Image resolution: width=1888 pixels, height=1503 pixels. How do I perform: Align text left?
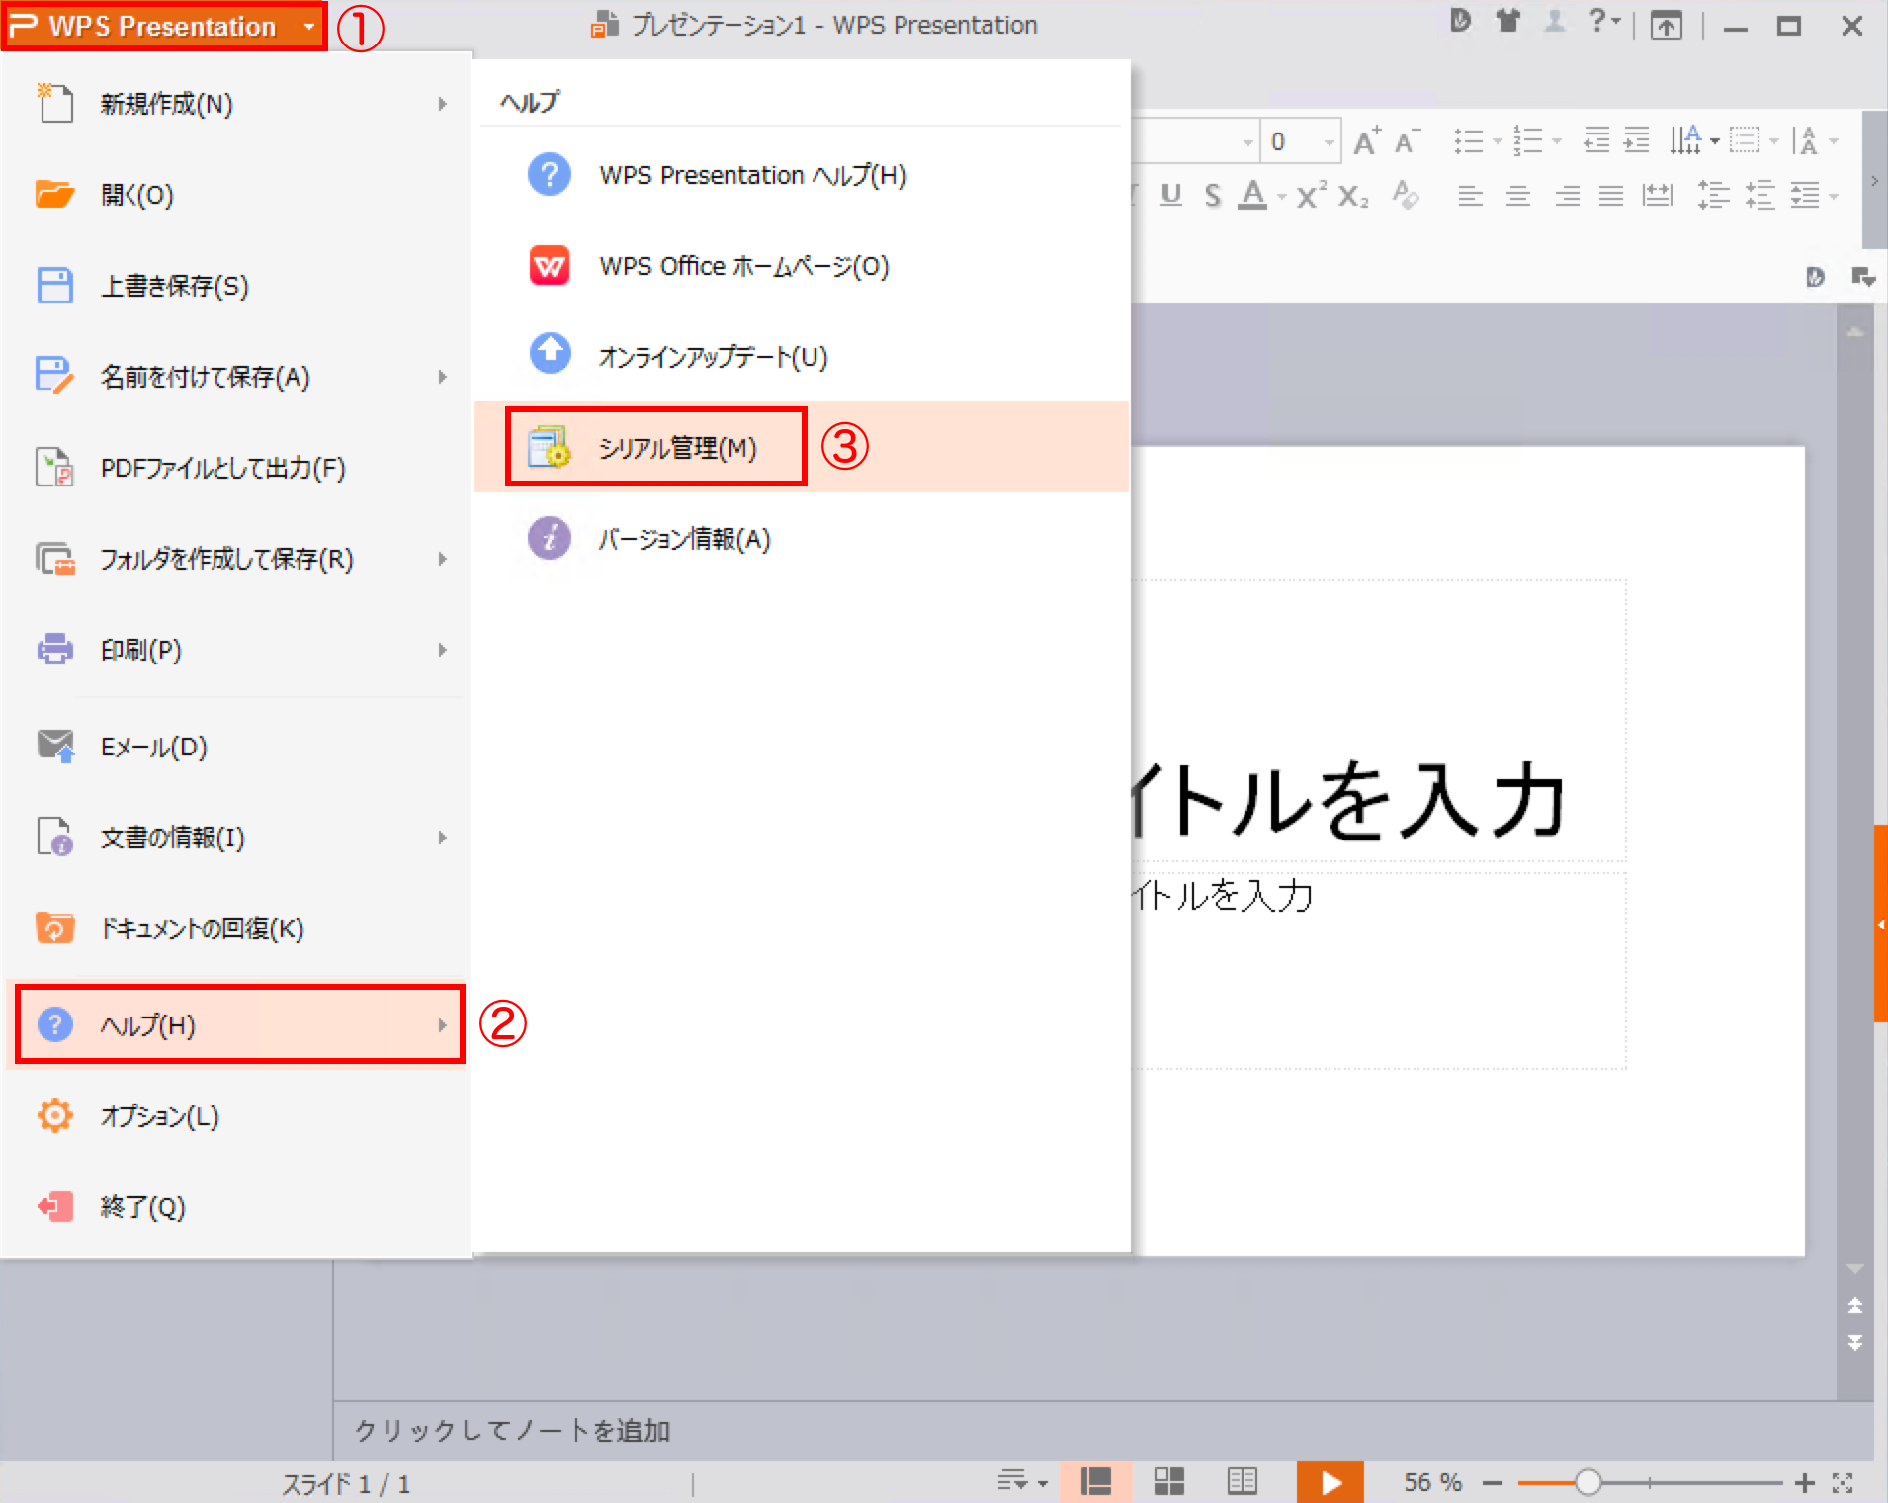(1471, 196)
